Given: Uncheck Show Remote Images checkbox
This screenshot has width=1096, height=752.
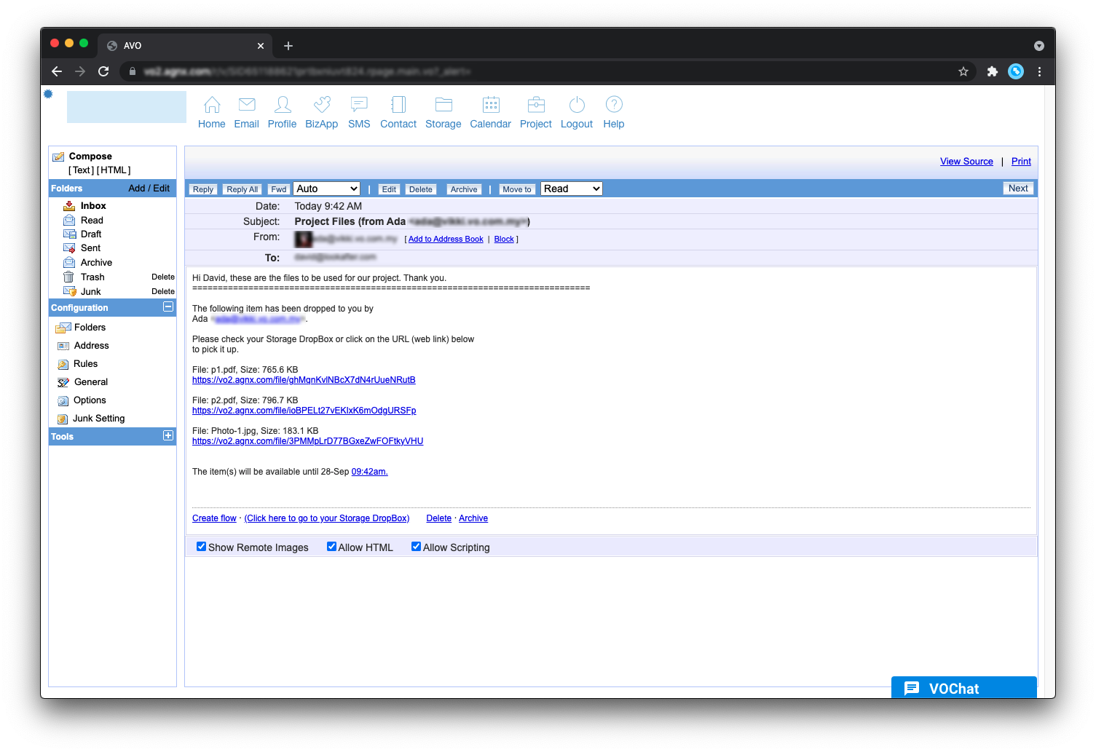Looking at the screenshot, I should click(x=201, y=547).
